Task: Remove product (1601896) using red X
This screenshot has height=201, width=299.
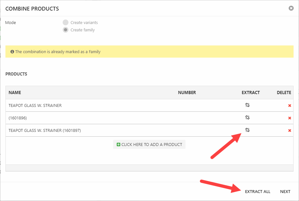Action: (289, 118)
